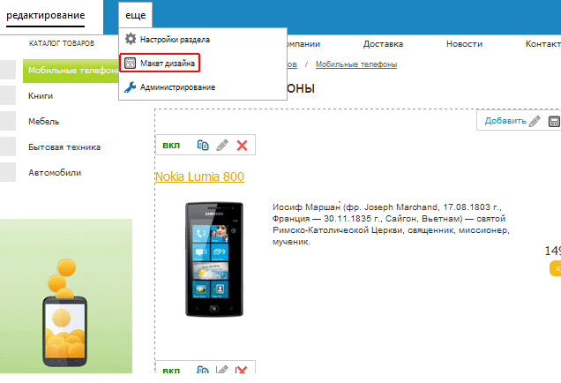Select Бытовая техника in the catalog sidebar
This screenshot has height=383, width=561.
pos(64,147)
